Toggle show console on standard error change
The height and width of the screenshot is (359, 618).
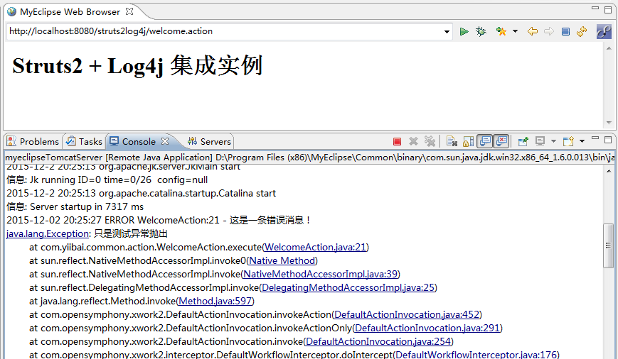[x=501, y=141]
